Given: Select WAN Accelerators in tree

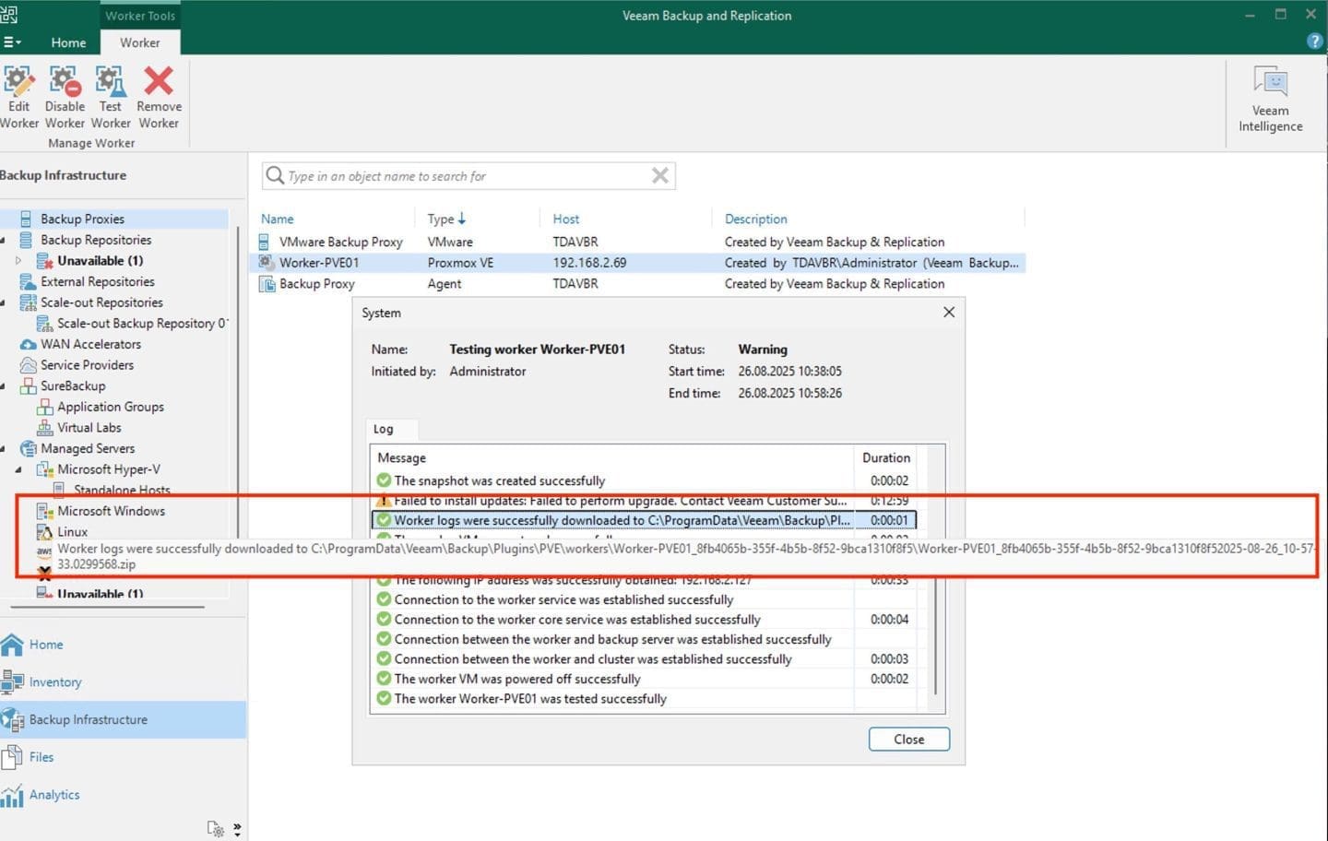Looking at the screenshot, I should point(90,344).
